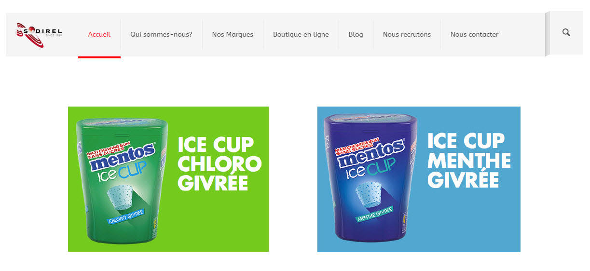Viewport: 590px width, 271px height.
Task: Select the Menthe Givrée label on blue bottle
Action: 375,215
